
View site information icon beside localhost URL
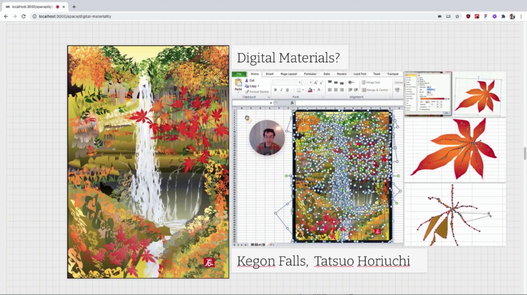(x=34, y=16)
